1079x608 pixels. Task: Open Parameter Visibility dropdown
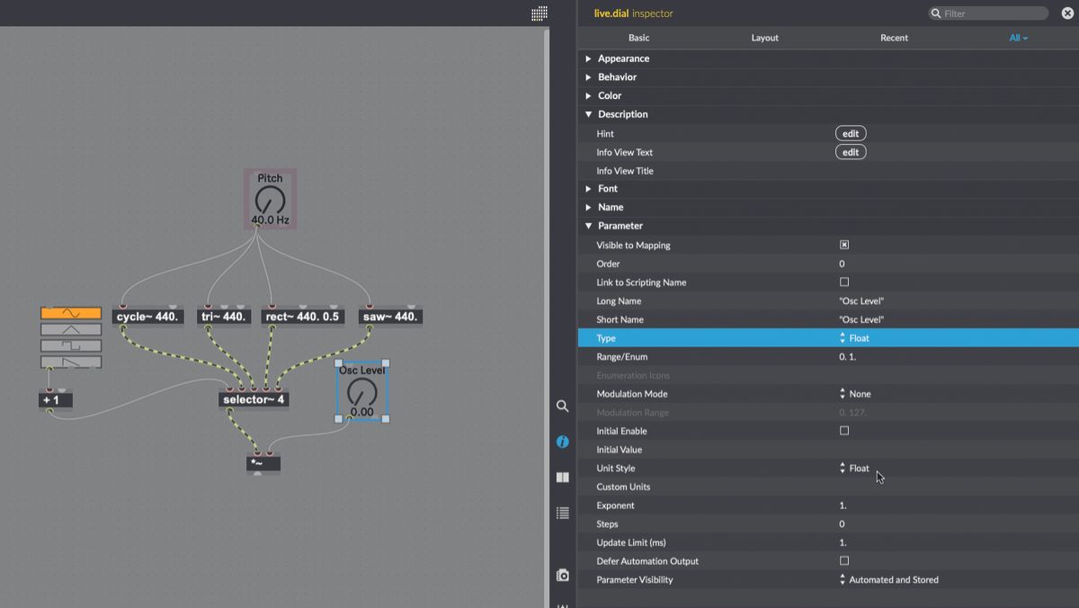pyautogui.click(x=889, y=579)
